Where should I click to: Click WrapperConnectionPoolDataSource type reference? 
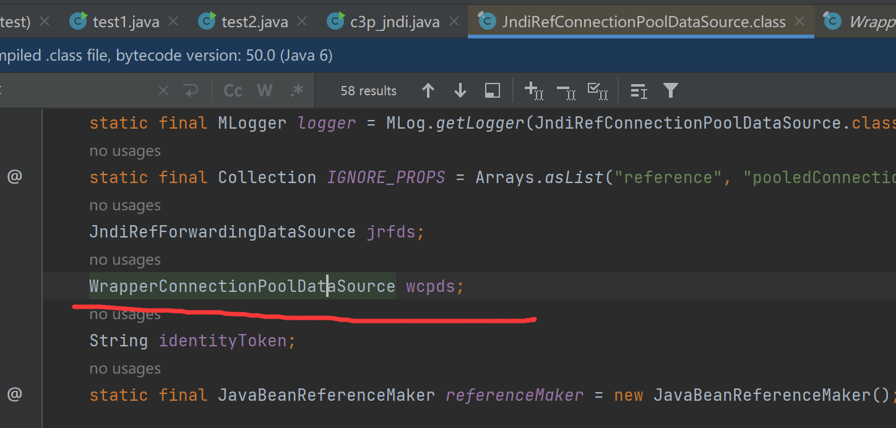[x=242, y=286]
